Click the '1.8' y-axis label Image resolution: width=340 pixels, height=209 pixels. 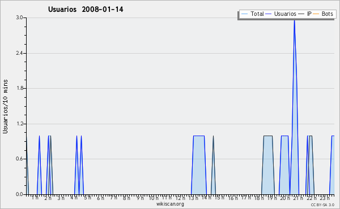[x=19, y=88]
